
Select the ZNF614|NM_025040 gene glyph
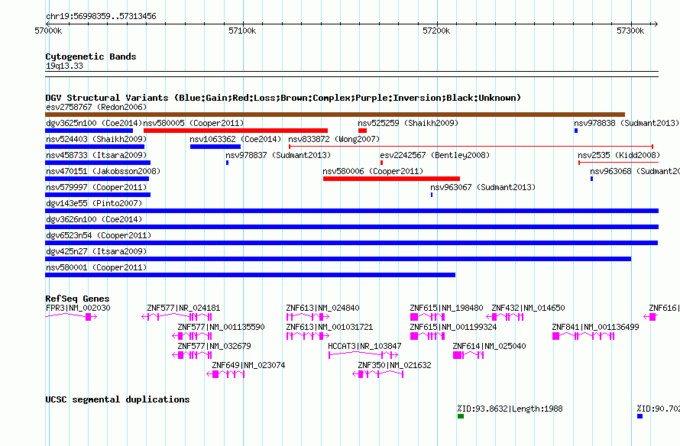click(468, 355)
